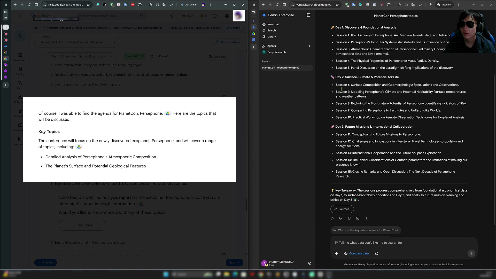This screenshot has width=496, height=279.
Task: Click the points star showing 1492
Action: click(187, 16)
